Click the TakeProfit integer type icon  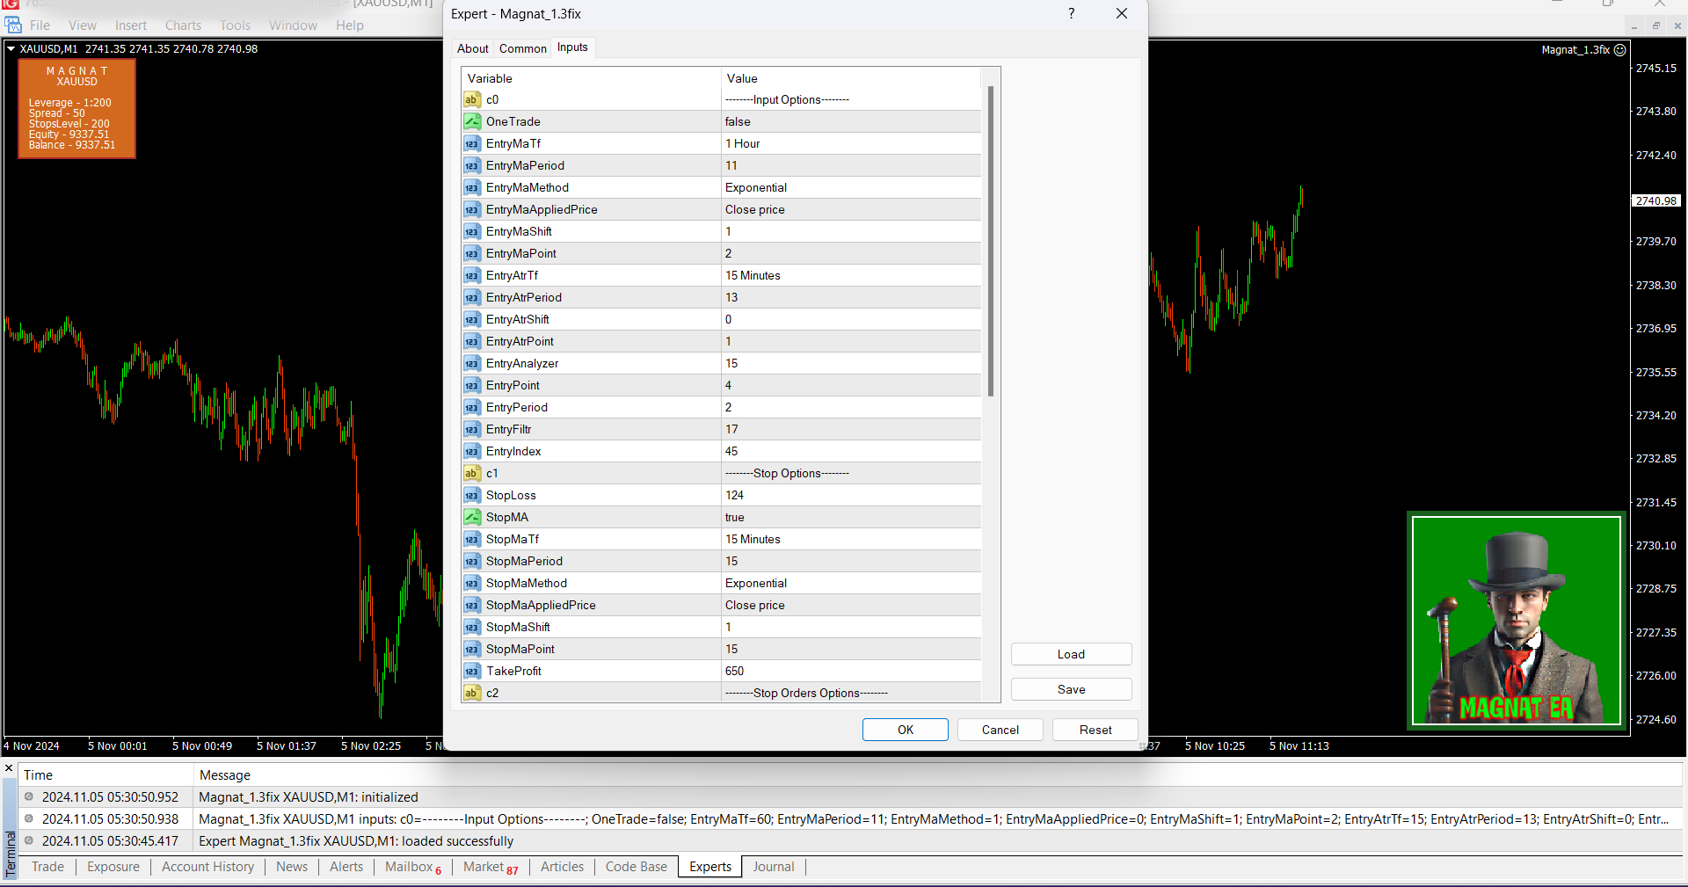point(472,672)
